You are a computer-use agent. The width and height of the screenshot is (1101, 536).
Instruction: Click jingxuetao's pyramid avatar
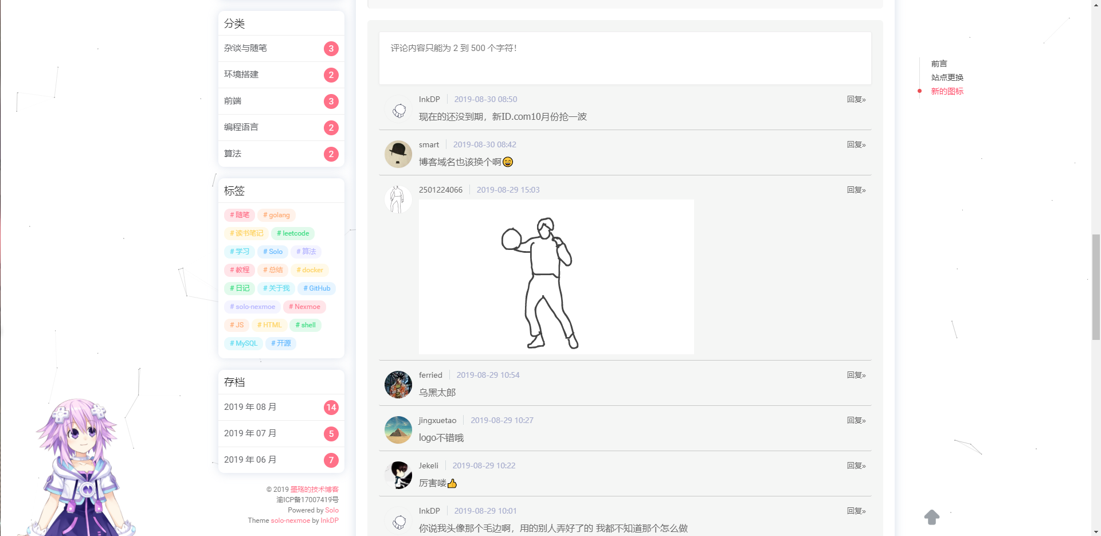click(398, 430)
